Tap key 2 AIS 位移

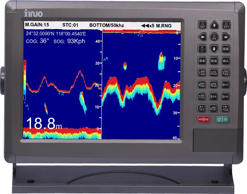pos(214,73)
